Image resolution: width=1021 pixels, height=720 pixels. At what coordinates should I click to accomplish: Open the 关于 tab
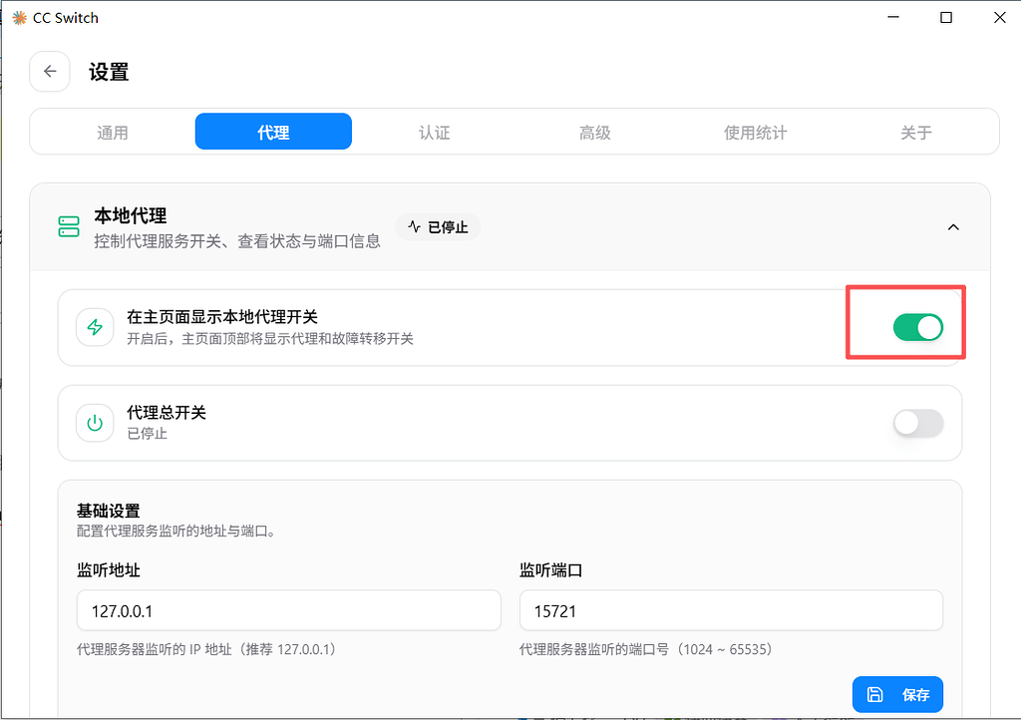point(915,133)
